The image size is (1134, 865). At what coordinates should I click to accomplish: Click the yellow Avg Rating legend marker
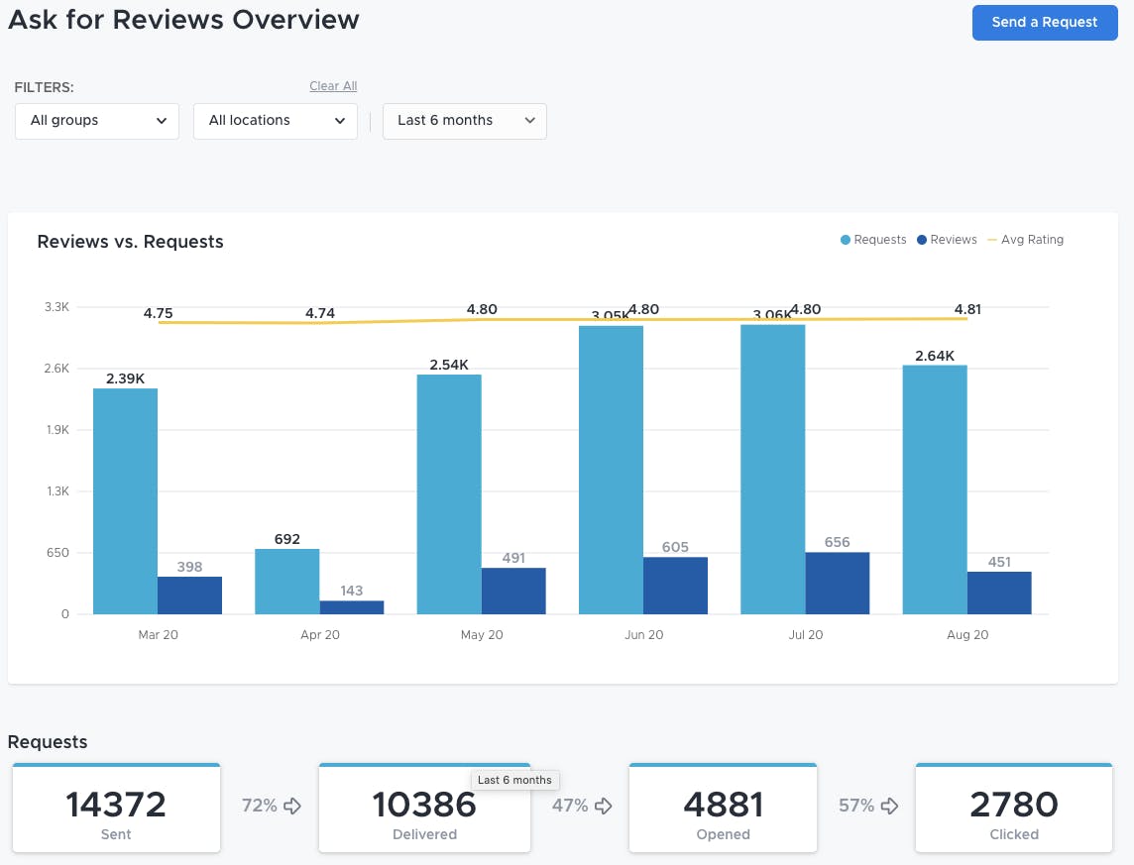click(x=991, y=239)
